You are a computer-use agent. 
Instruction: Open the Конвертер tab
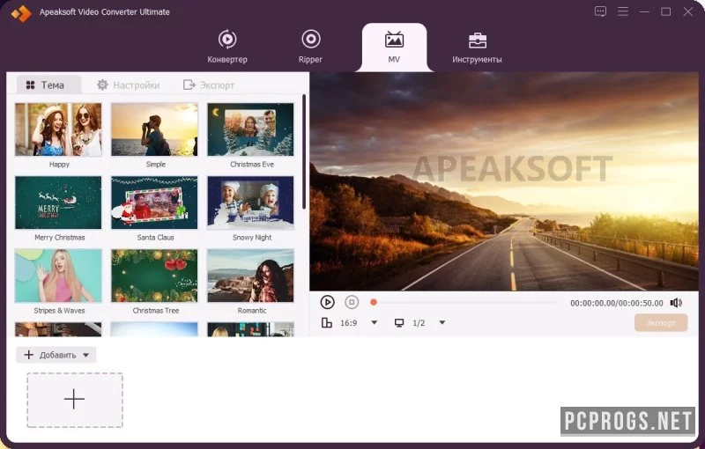[227, 47]
